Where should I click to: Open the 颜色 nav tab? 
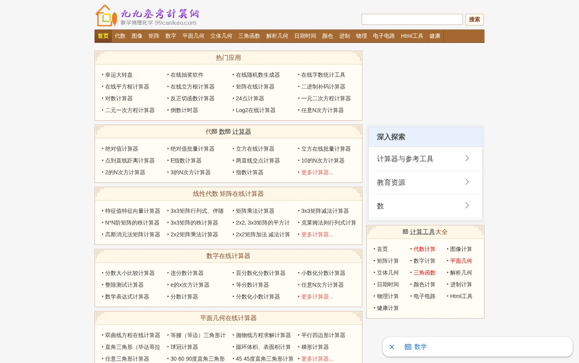coord(328,36)
